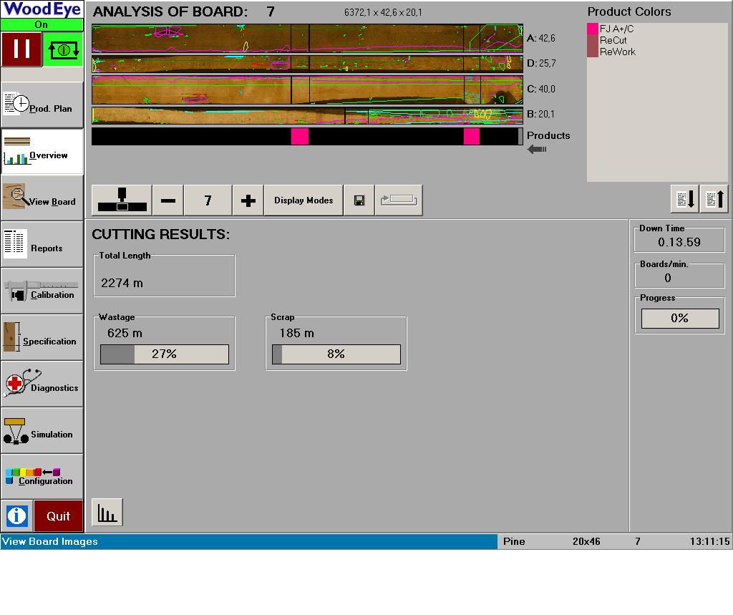Pause the WoodEye scanner
The width and height of the screenshot is (733, 615).
[21, 49]
